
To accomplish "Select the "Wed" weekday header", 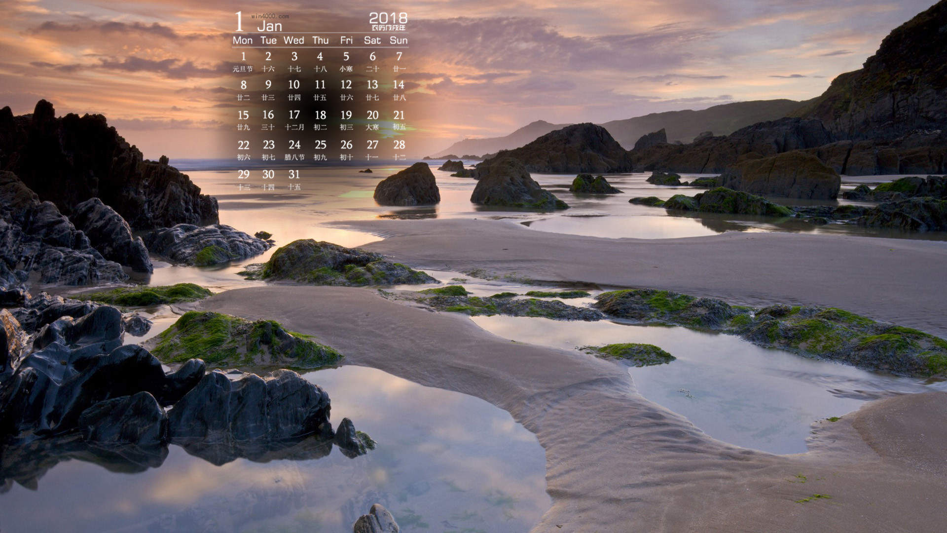I will [294, 40].
